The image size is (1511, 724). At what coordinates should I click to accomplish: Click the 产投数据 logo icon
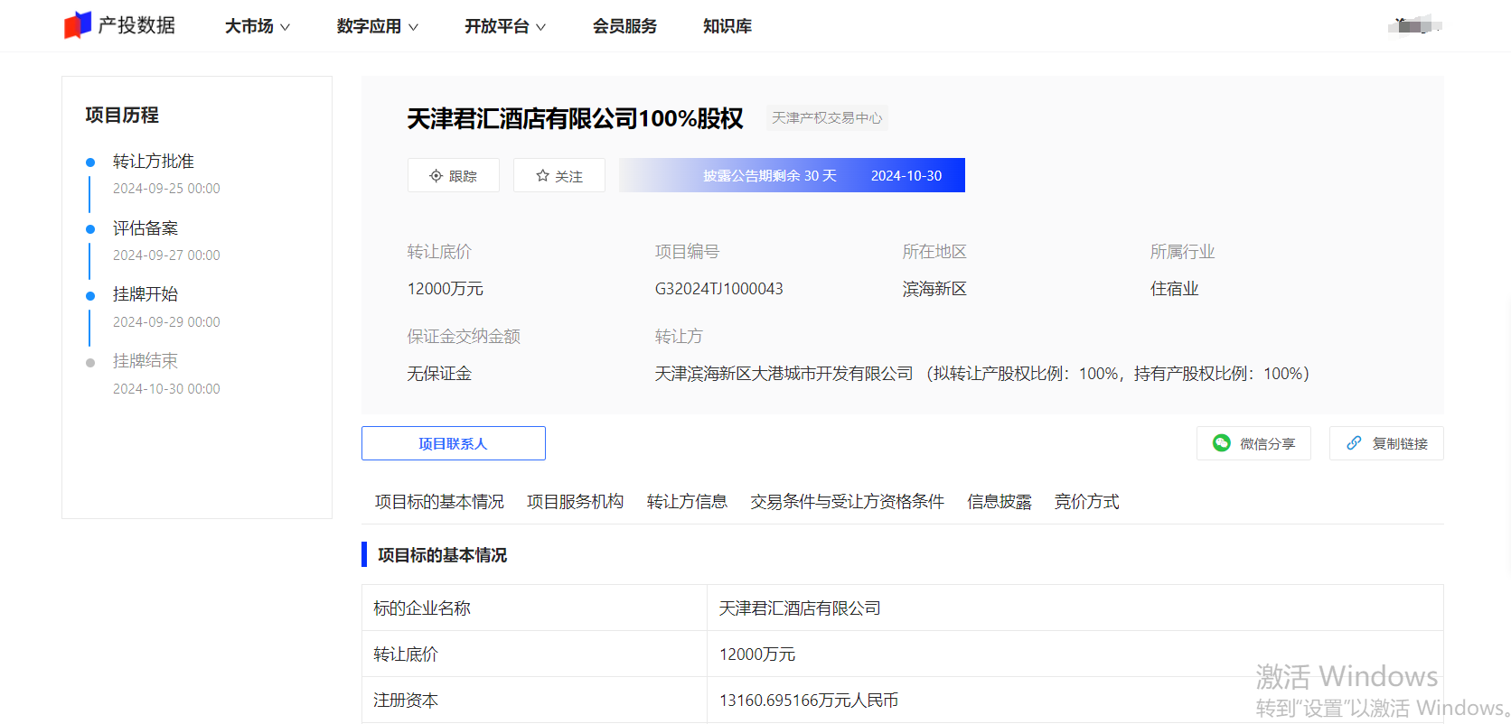pos(78,25)
